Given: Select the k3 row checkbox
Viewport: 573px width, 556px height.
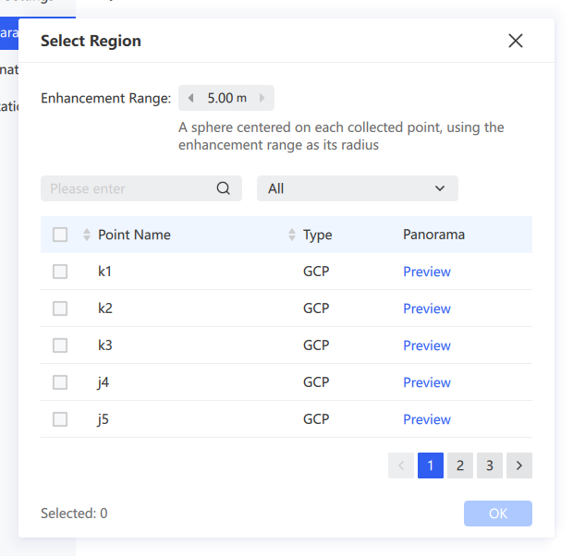Looking at the screenshot, I should (60, 345).
